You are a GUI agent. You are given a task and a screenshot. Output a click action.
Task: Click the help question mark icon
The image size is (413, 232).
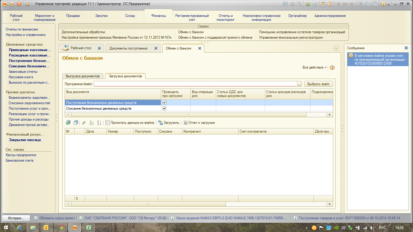[x=332, y=67]
